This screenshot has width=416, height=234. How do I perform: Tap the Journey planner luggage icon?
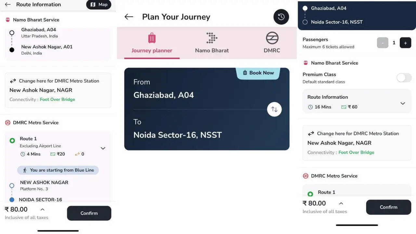click(152, 38)
